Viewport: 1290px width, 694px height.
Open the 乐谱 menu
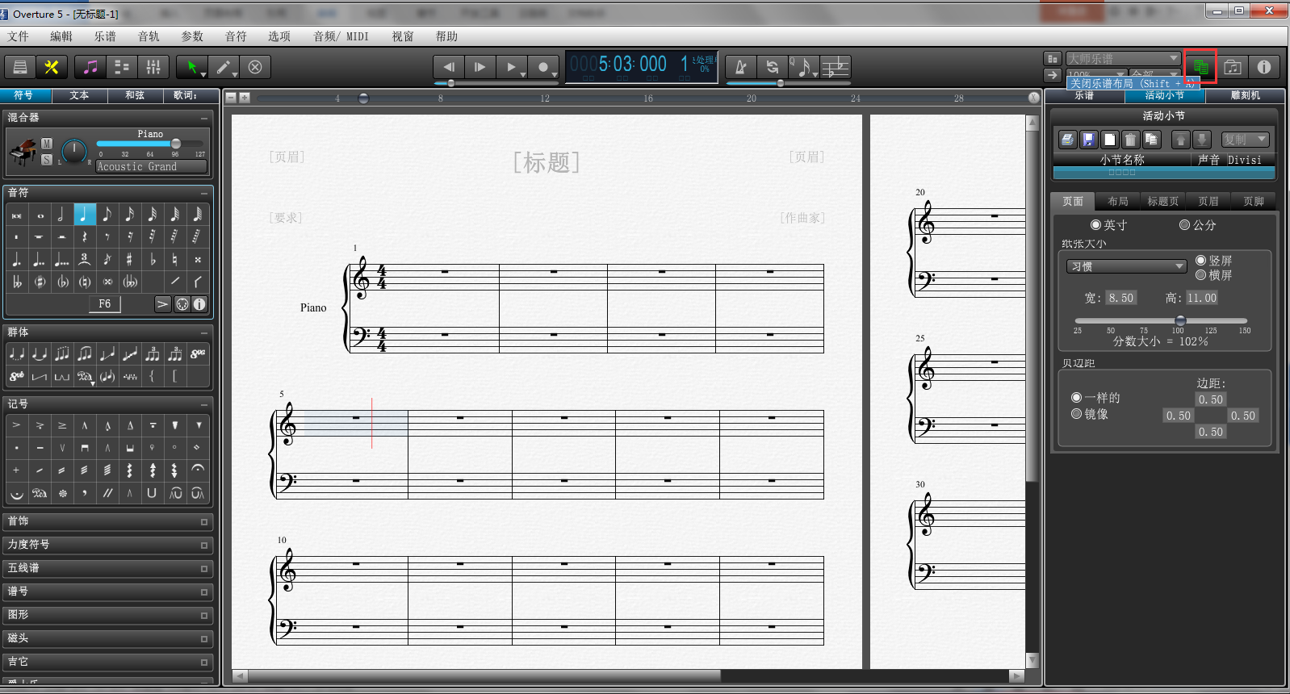pyautogui.click(x=105, y=36)
